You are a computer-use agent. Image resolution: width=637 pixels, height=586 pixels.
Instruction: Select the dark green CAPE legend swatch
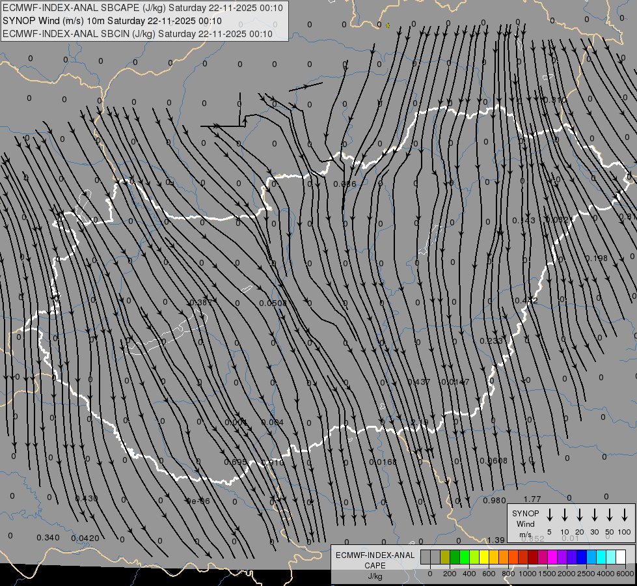(x=455, y=557)
